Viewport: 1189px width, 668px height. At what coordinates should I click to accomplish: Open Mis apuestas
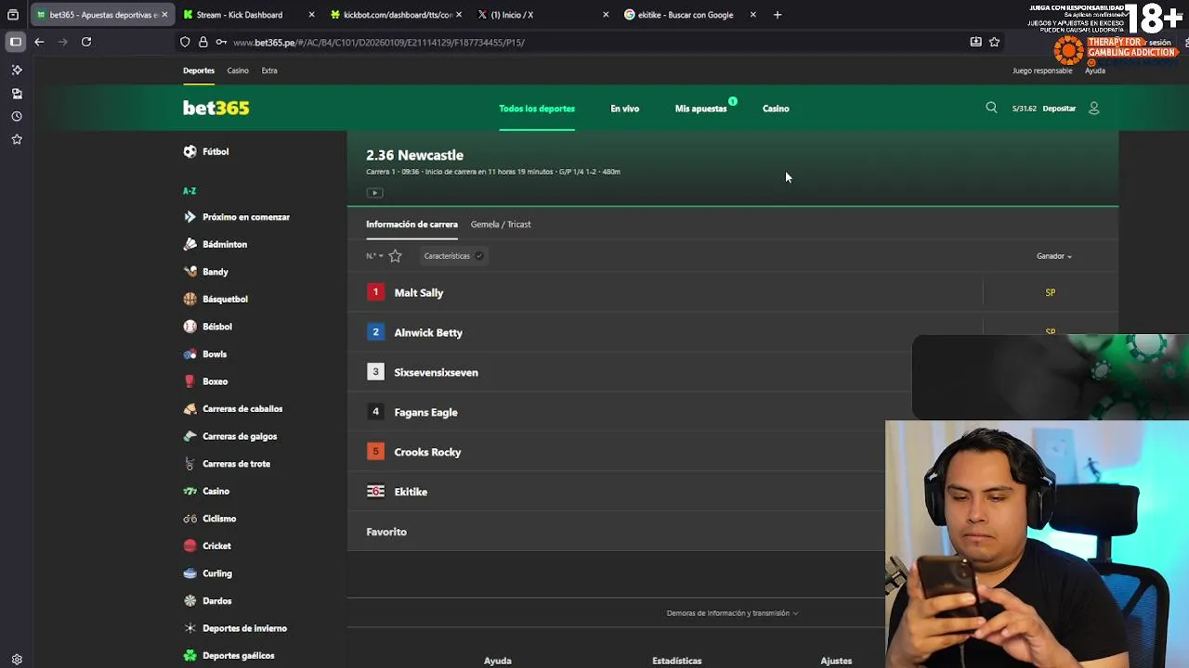[x=701, y=109]
